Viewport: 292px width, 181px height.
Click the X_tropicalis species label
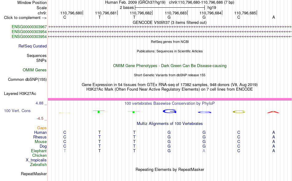[36, 160]
